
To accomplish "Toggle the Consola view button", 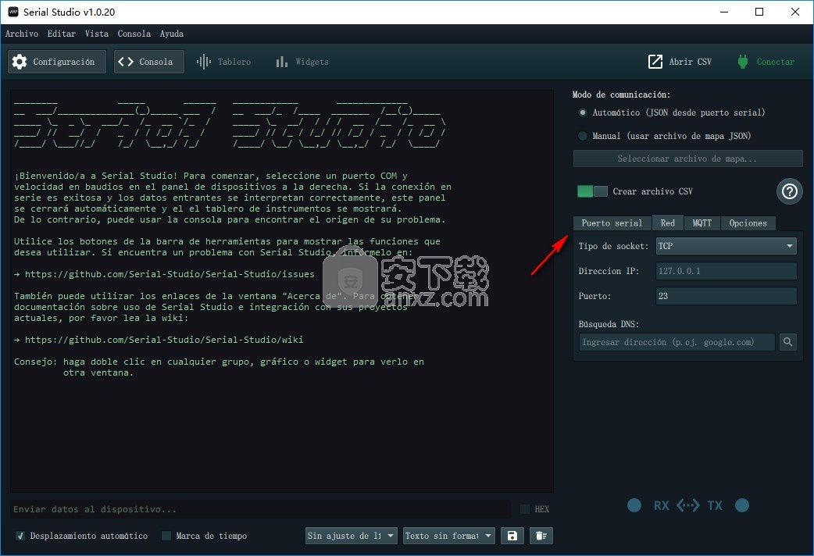I will point(149,62).
